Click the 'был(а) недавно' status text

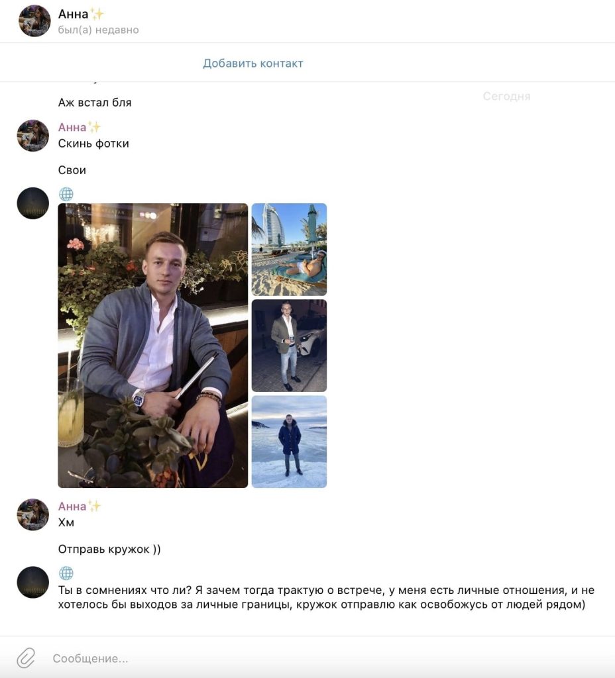(99, 30)
